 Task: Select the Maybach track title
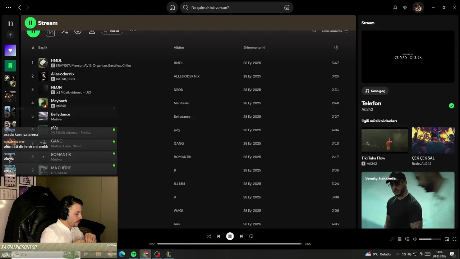point(59,101)
